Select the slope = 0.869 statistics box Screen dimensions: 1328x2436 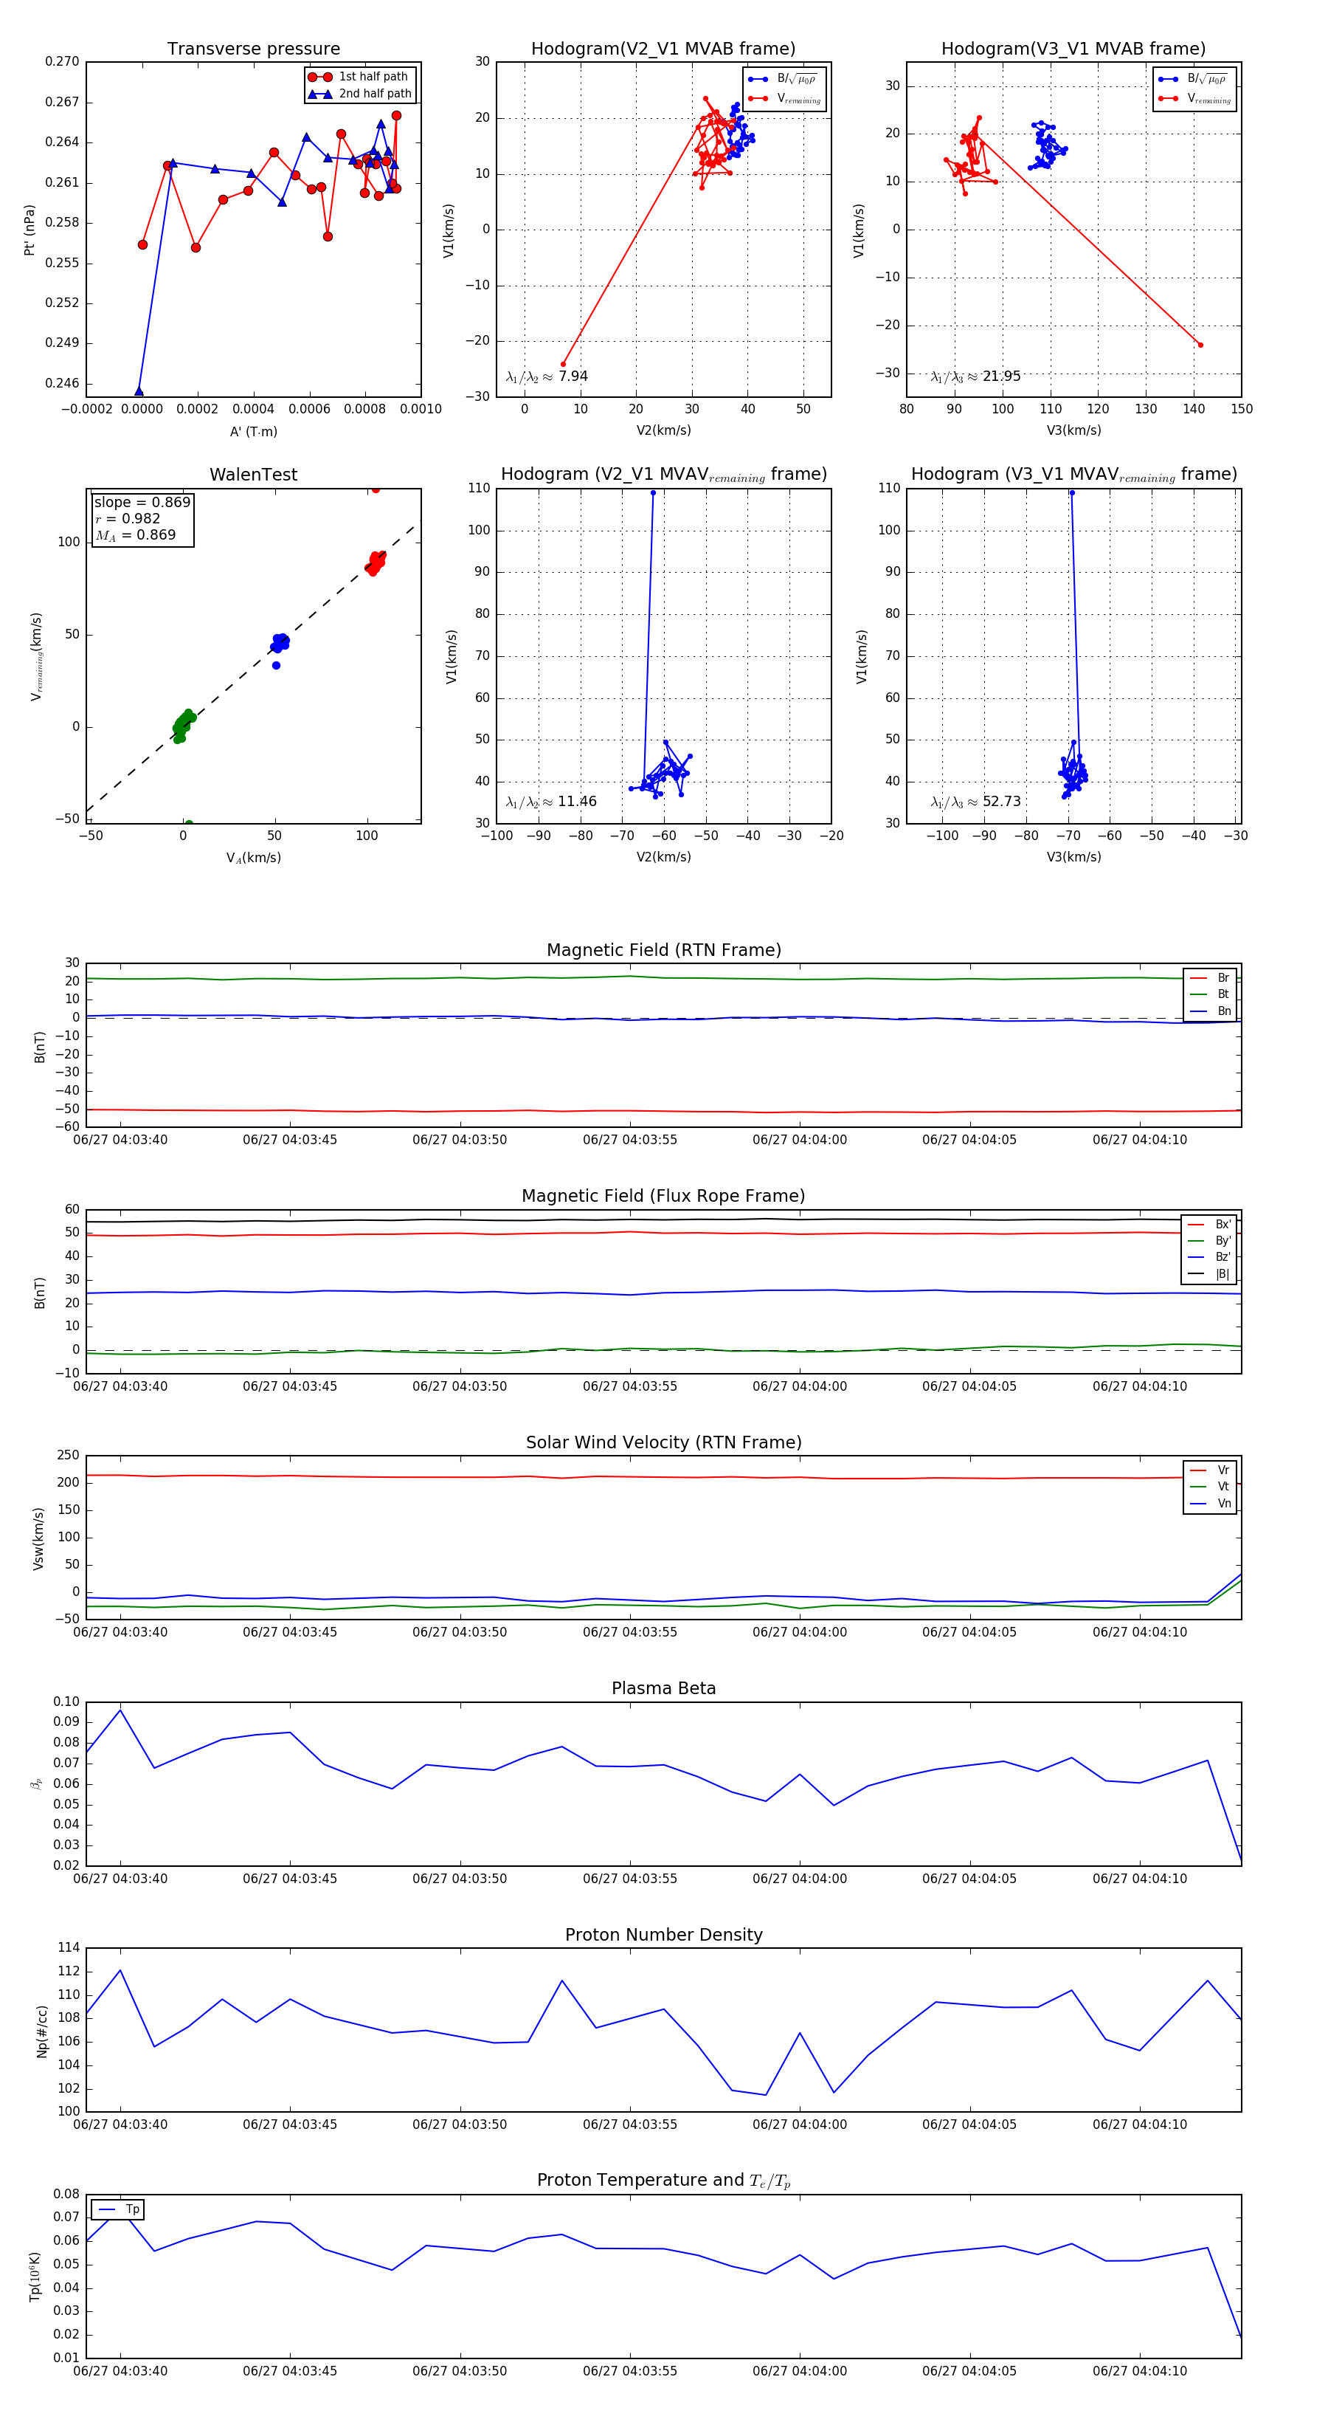click(142, 519)
